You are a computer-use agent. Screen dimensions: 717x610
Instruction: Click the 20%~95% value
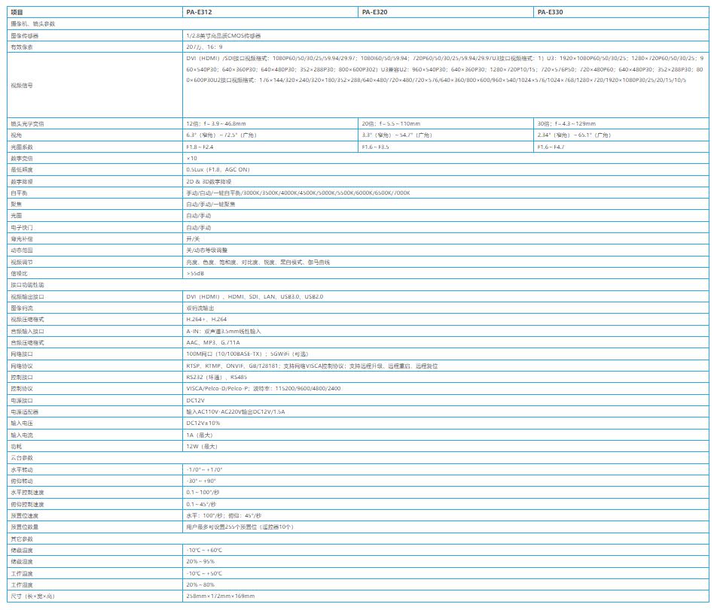[x=200, y=562]
